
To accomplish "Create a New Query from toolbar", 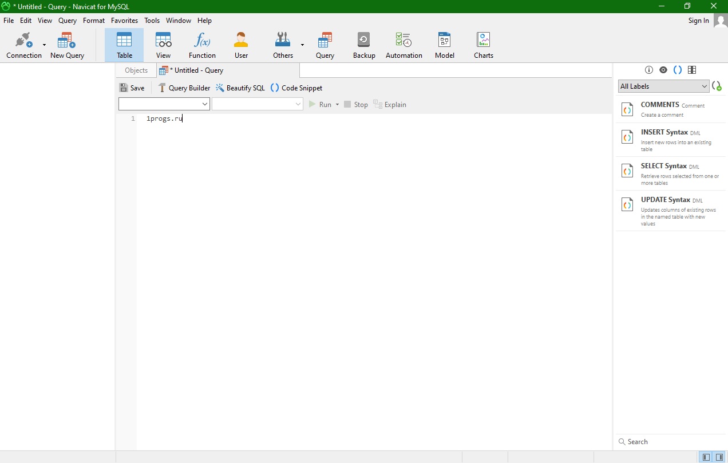I will tap(67, 45).
